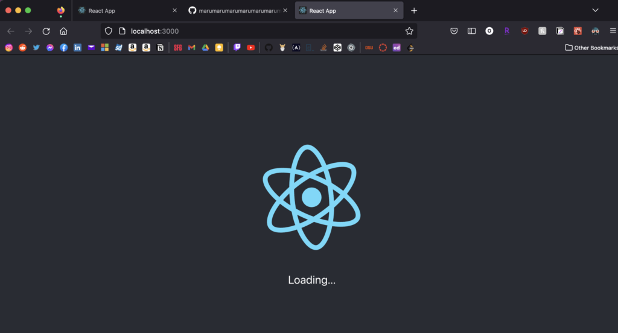
Task: List all tabs dropdown arrow
Action: [595, 10]
